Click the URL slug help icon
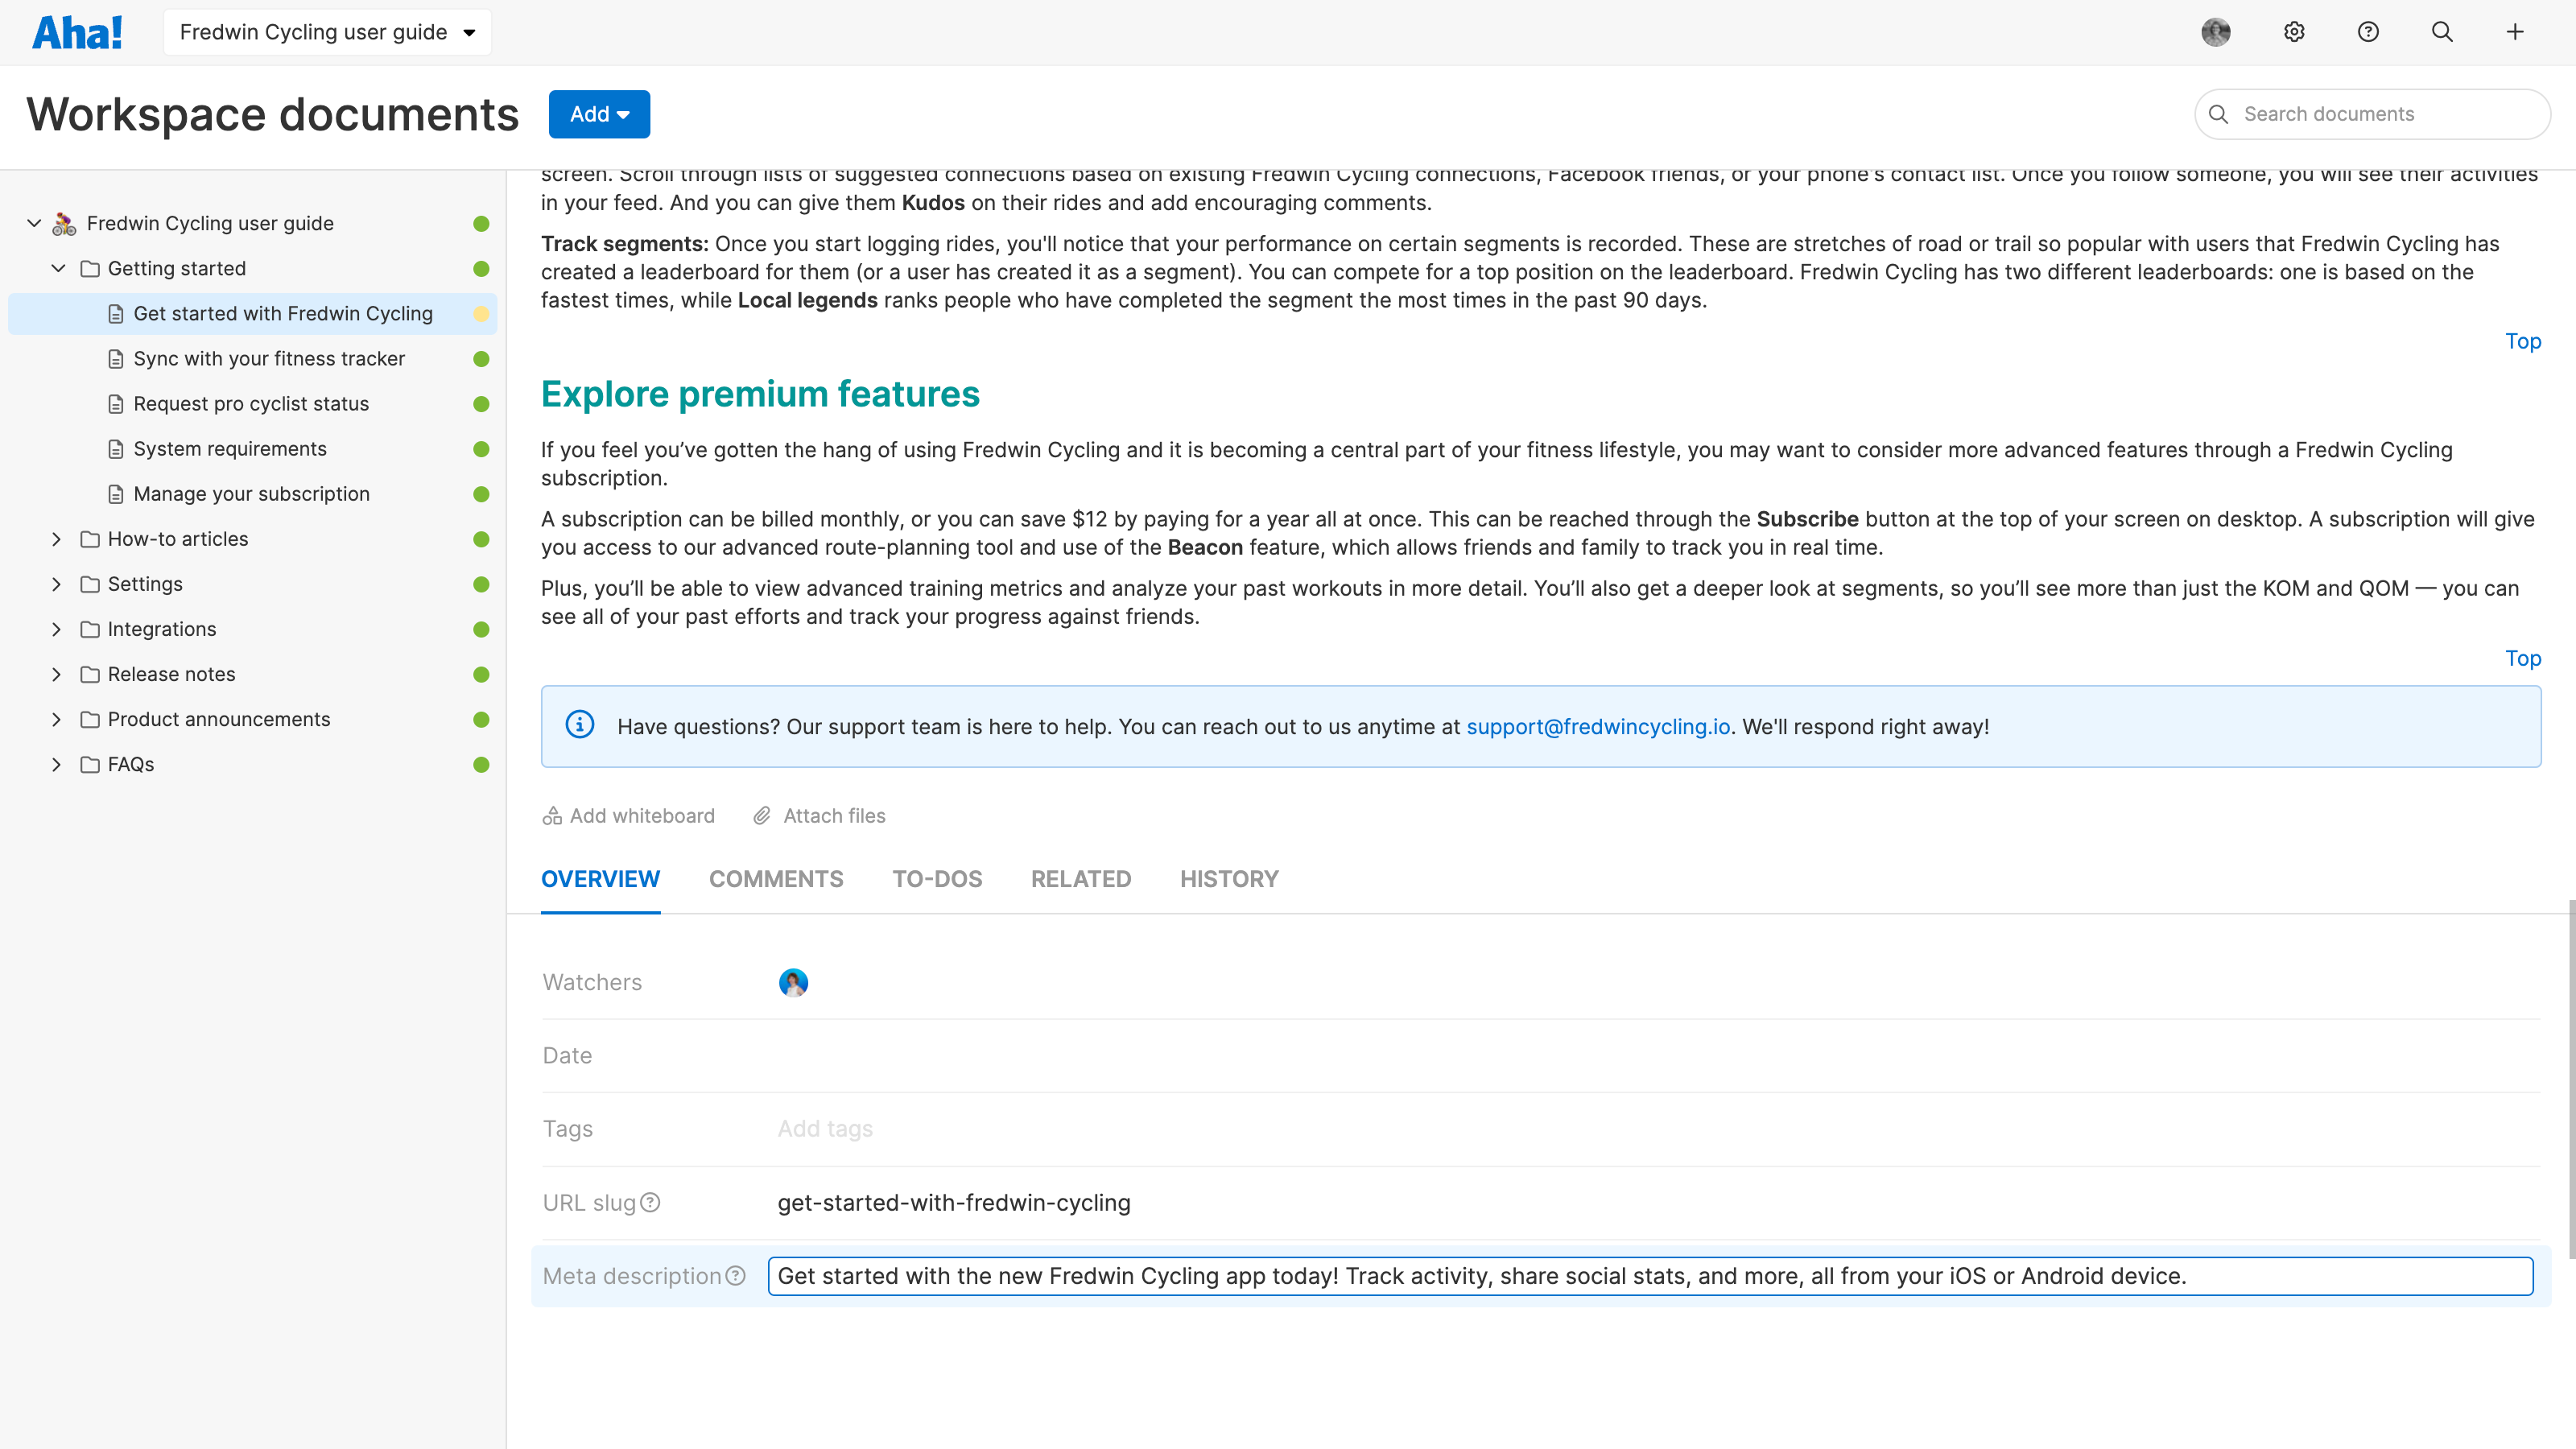This screenshot has width=2576, height=1449. pyautogui.click(x=651, y=1203)
